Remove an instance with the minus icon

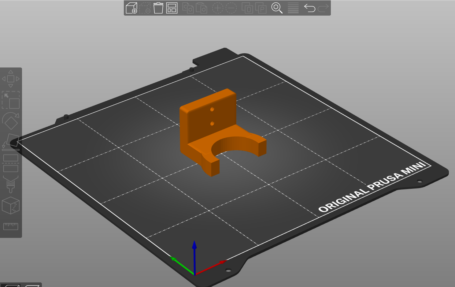point(231,8)
